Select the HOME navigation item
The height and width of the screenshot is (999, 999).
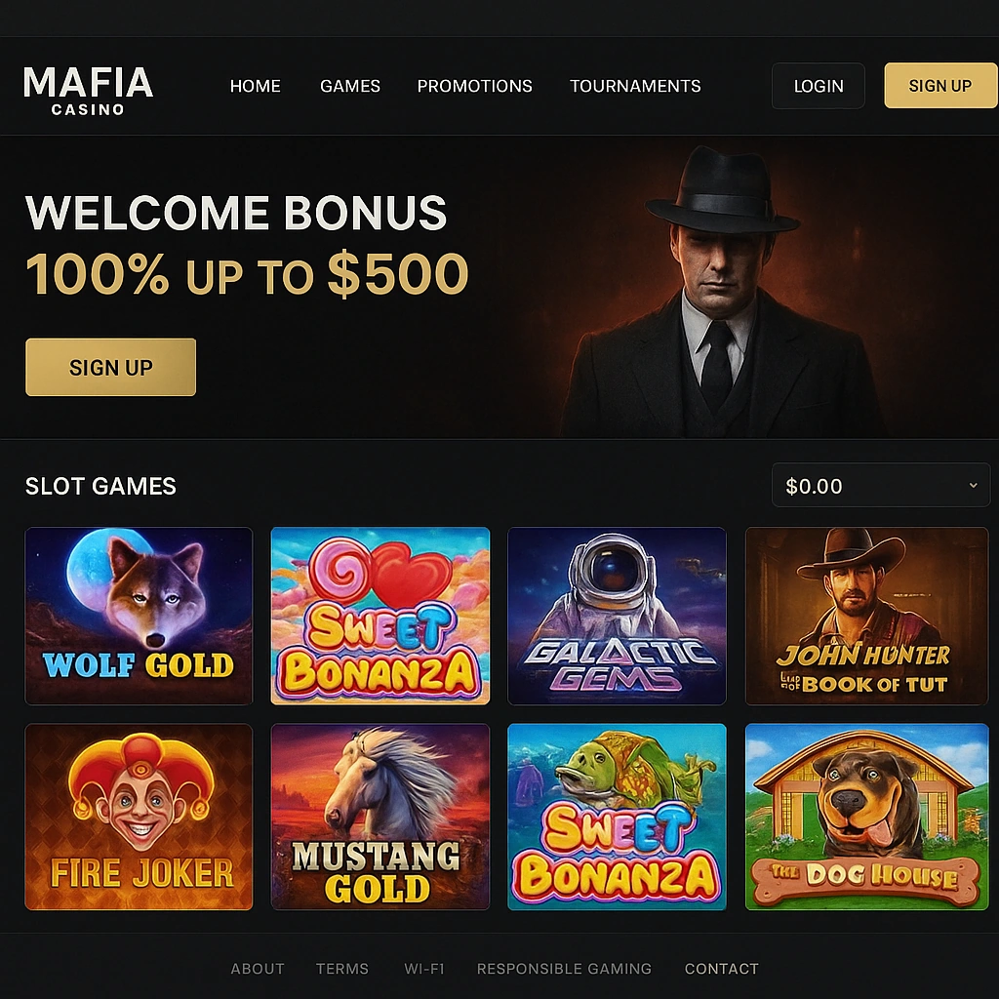pos(255,86)
